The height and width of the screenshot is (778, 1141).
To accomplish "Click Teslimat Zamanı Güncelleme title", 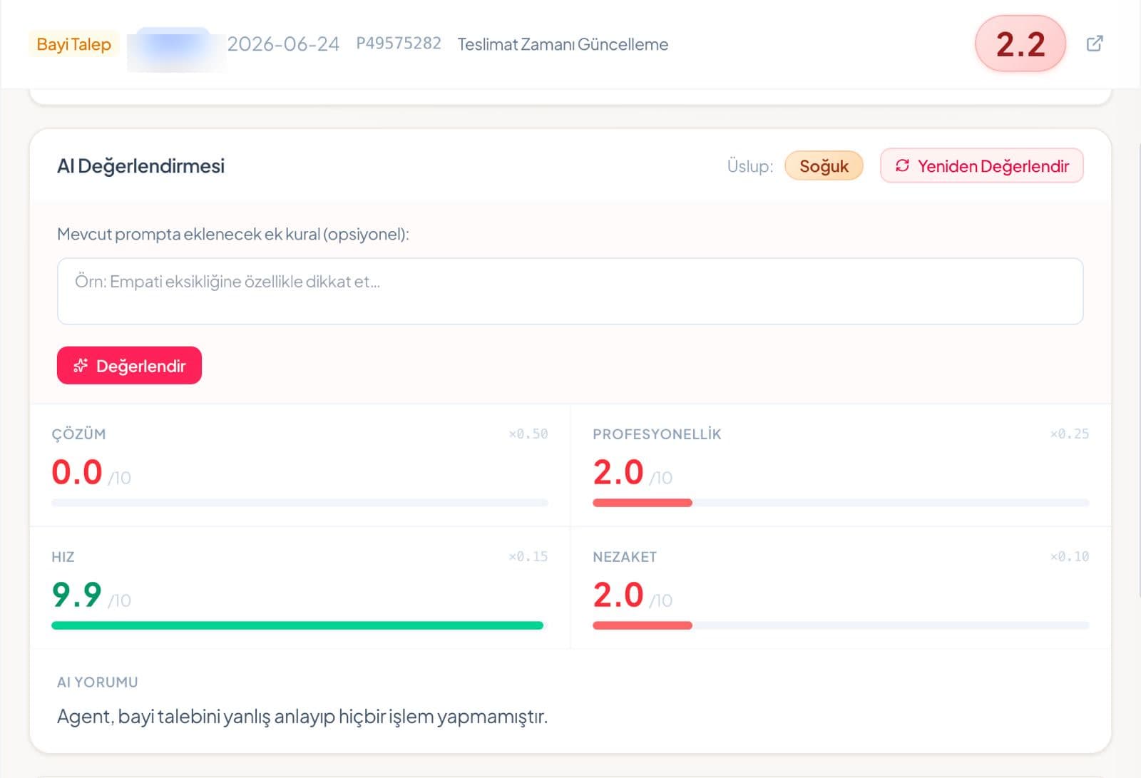I will pos(563,44).
